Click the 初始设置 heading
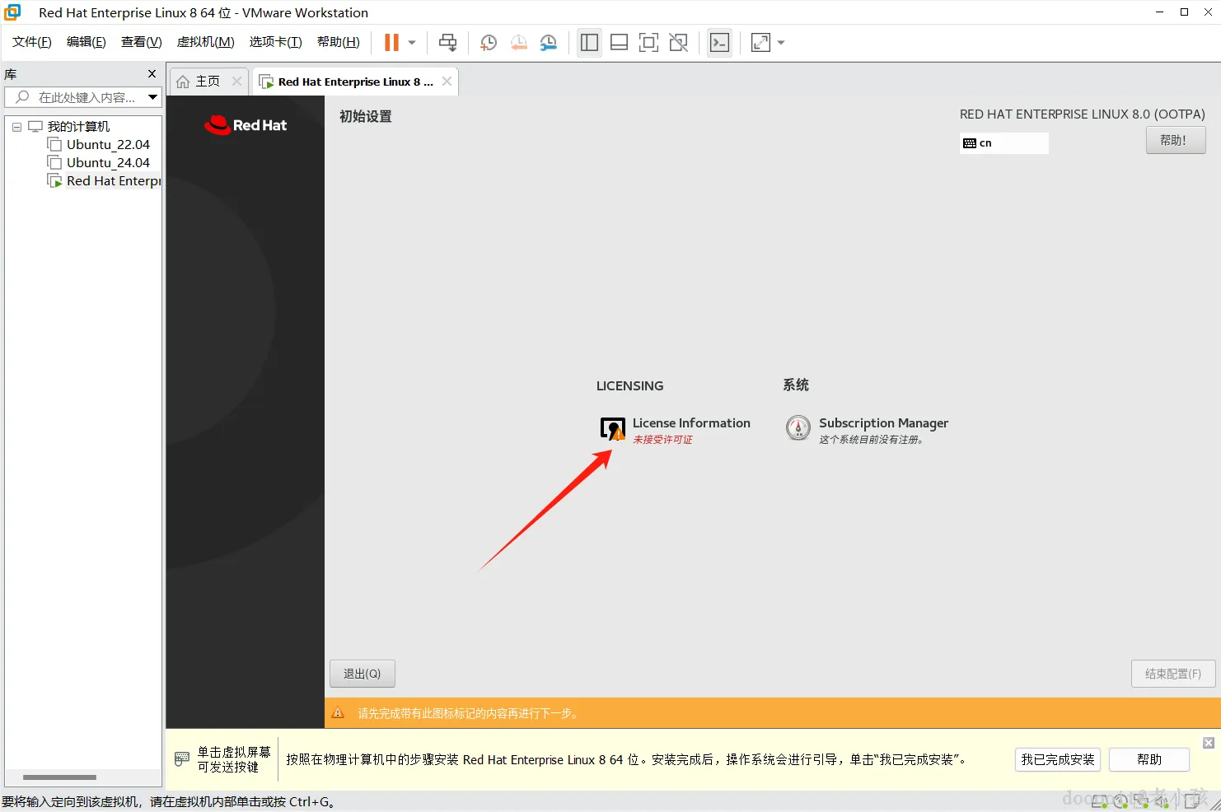The width and height of the screenshot is (1221, 812). (366, 117)
